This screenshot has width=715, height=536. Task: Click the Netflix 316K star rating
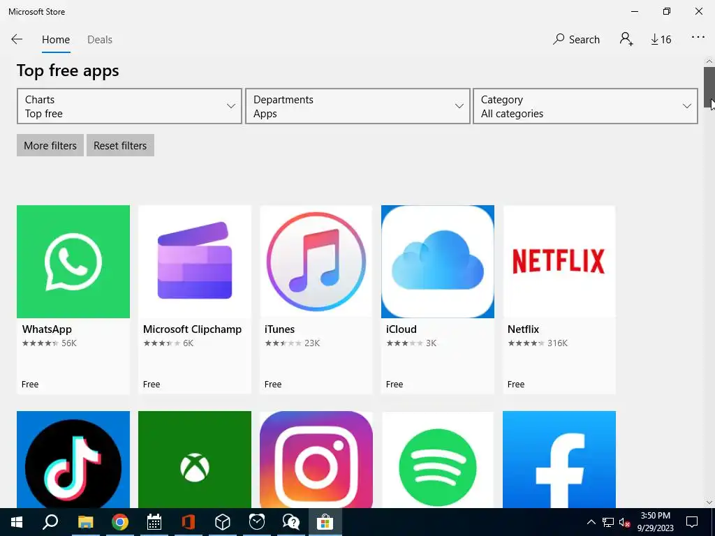tap(538, 343)
